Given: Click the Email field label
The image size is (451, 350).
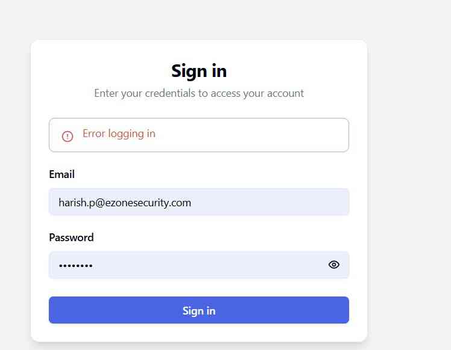Looking at the screenshot, I should [x=61, y=174].
